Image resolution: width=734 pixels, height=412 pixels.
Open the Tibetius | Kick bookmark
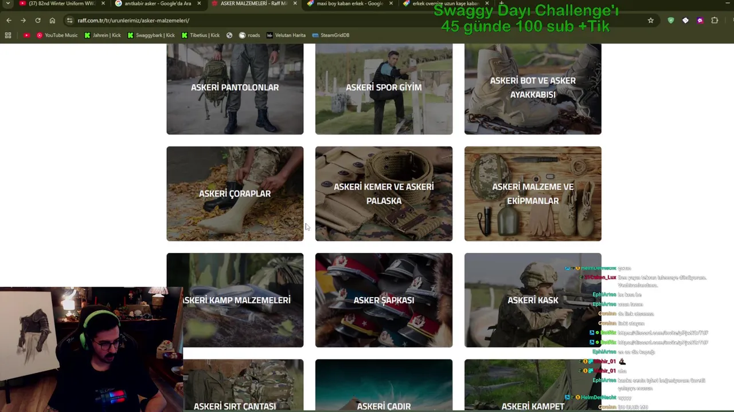pos(200,35)
